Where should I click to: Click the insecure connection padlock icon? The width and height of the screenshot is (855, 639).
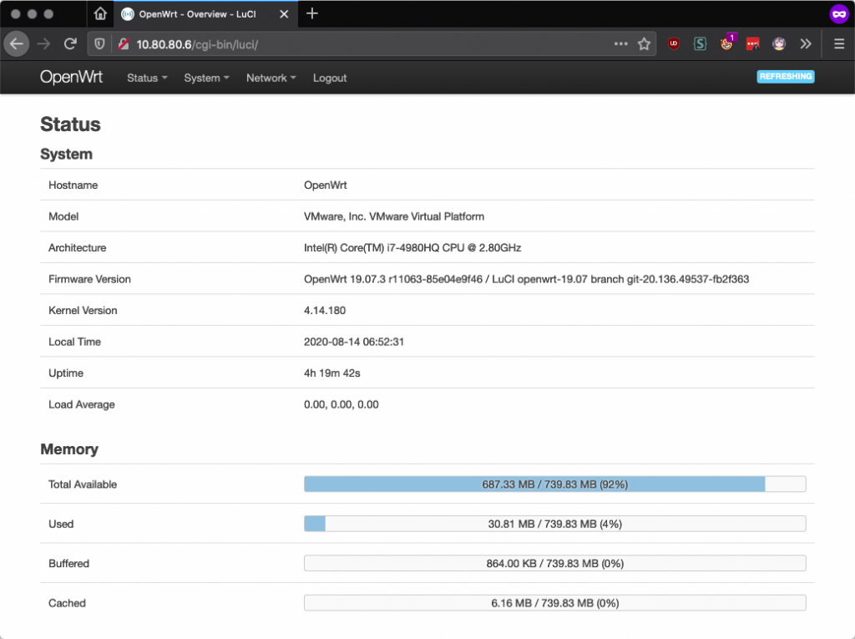pos(124,44)
